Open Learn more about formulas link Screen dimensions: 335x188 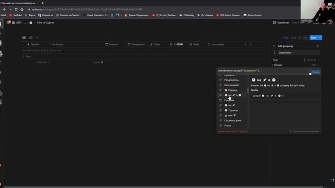point(304,131)
